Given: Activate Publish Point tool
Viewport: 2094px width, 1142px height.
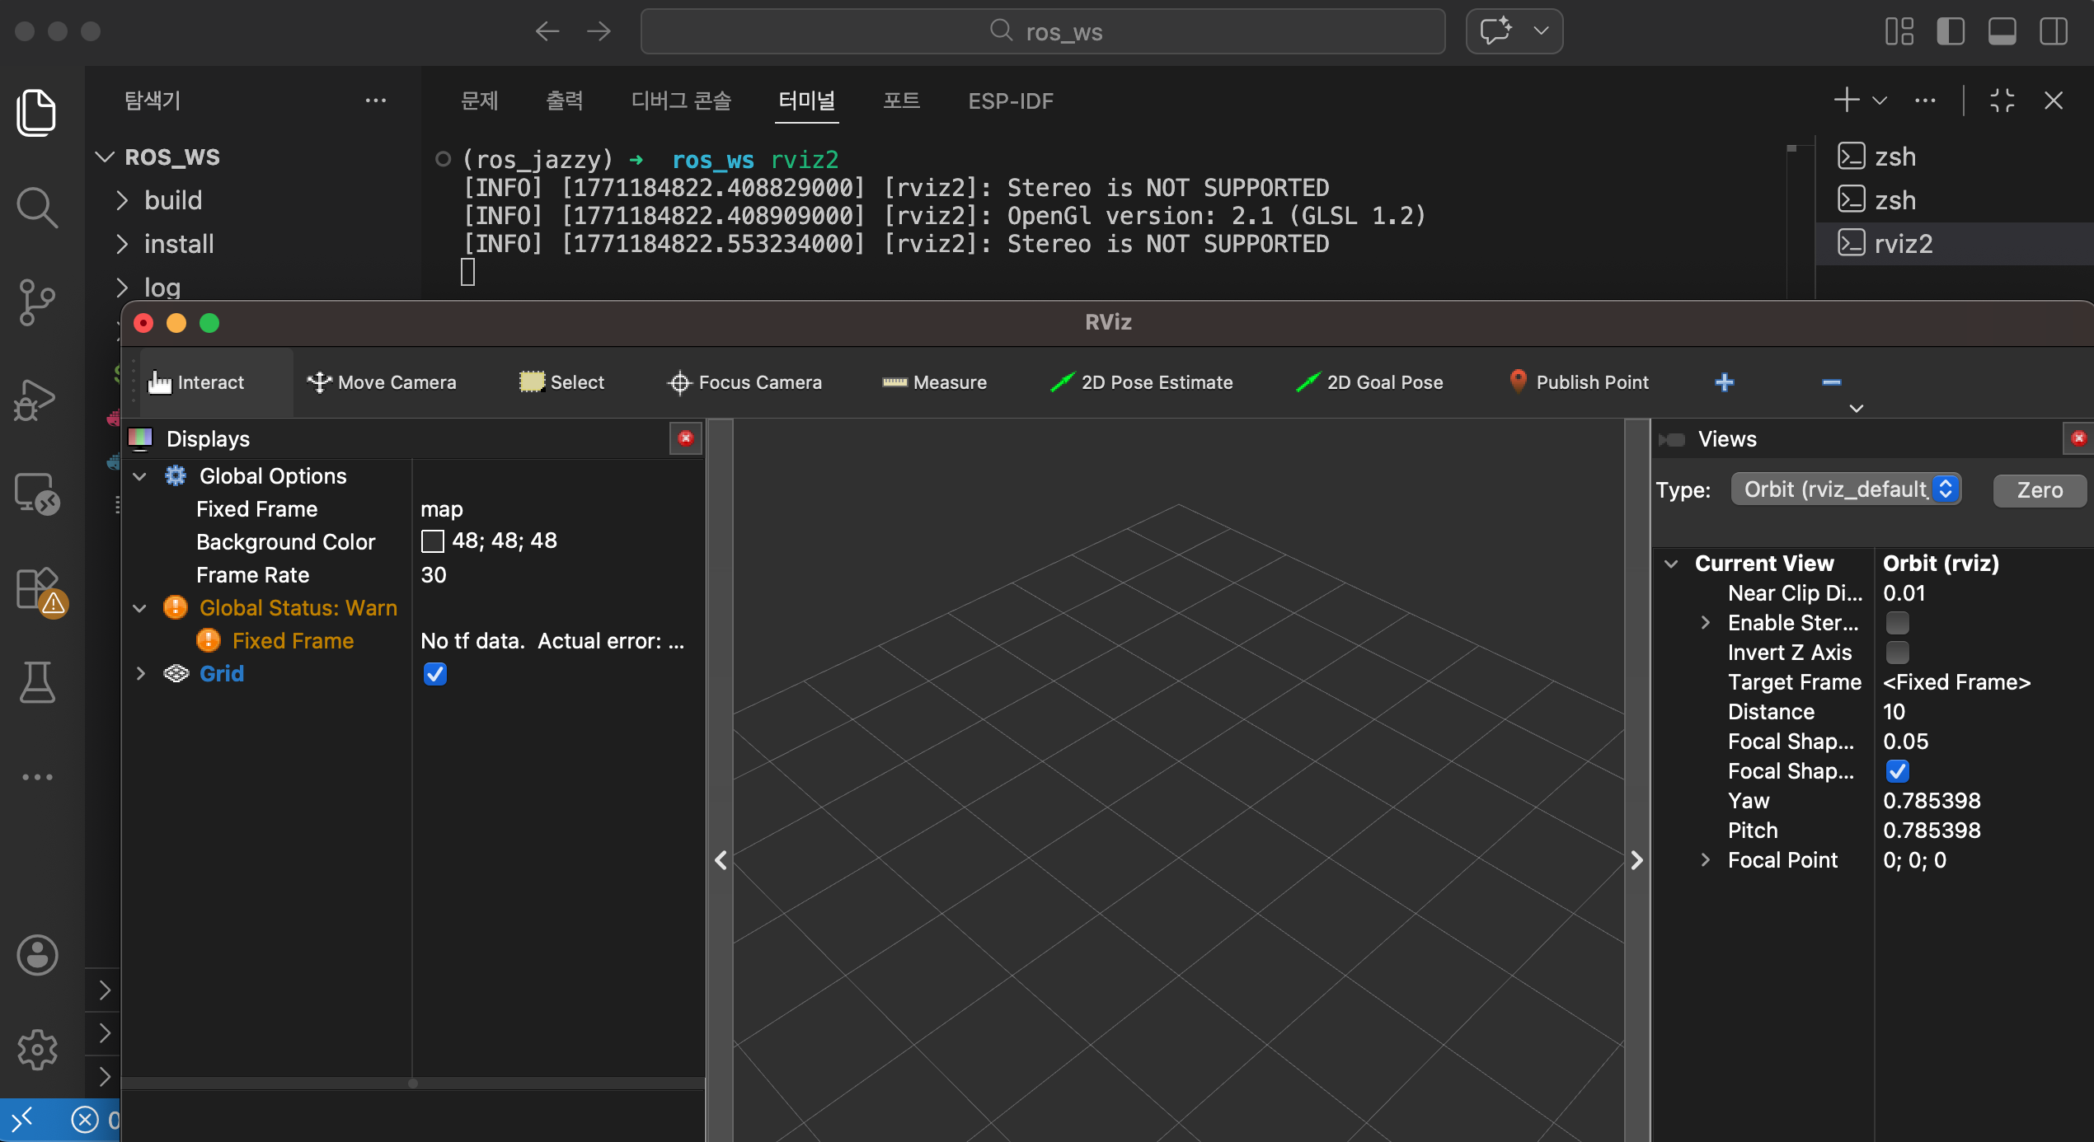Looking at the screenshot, I should pos(1579,382).
